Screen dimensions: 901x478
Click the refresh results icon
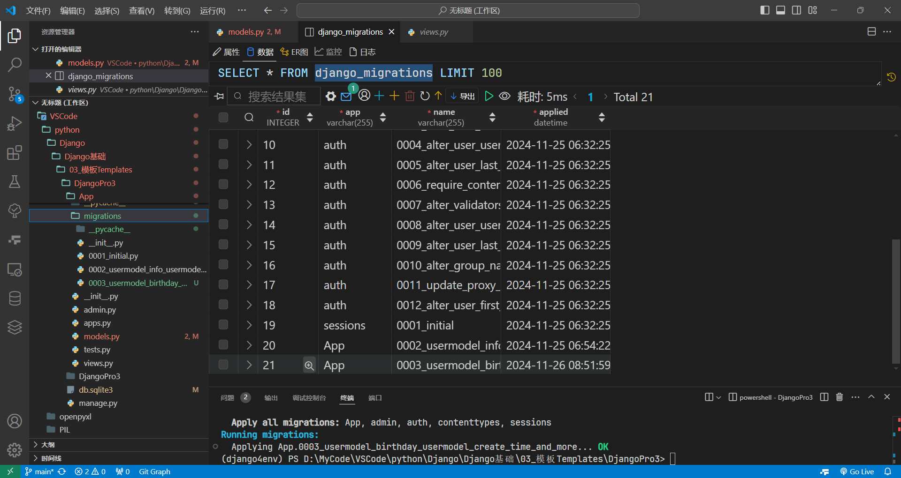425,97
